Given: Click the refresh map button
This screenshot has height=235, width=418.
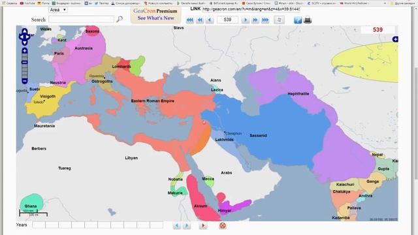Looking at the screenshot, I should (279, 20).
